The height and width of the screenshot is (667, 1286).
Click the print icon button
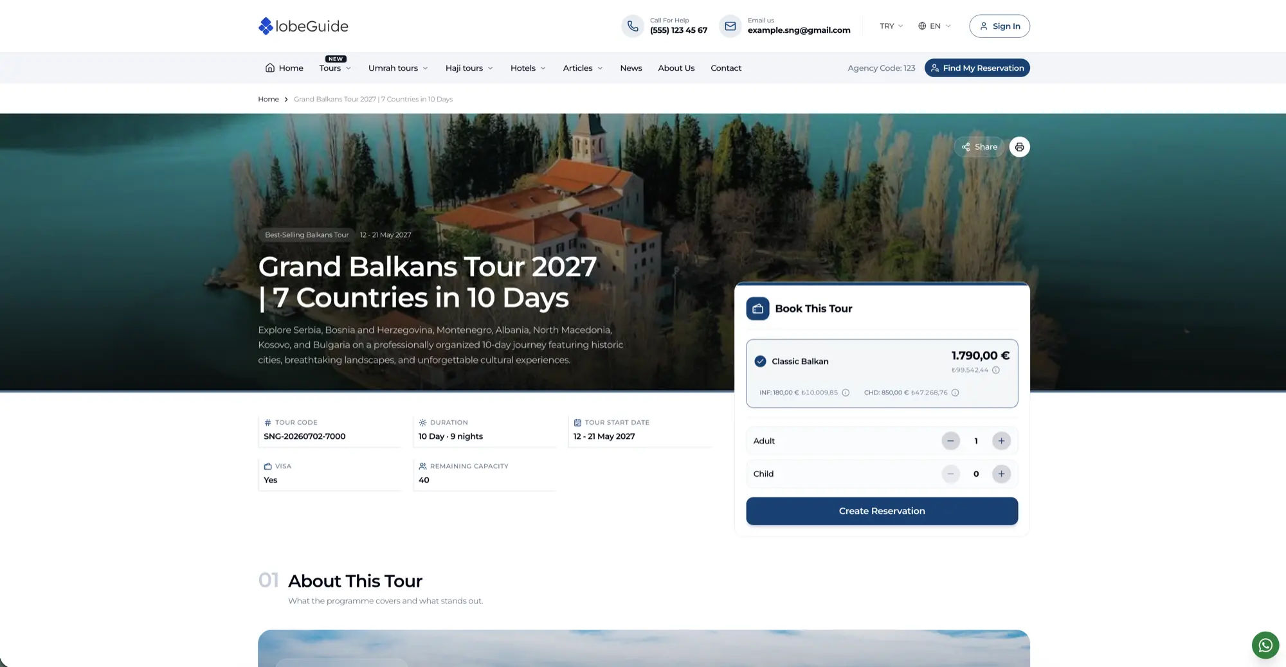click(1019, 147)
